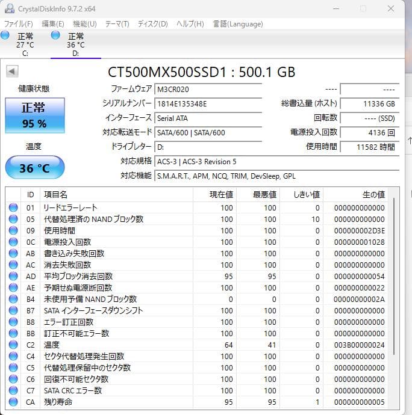The height and width of the screenshot is (415, 412).
Task: Click the firmware field M3CR020
Action: (x=208, y=89)
